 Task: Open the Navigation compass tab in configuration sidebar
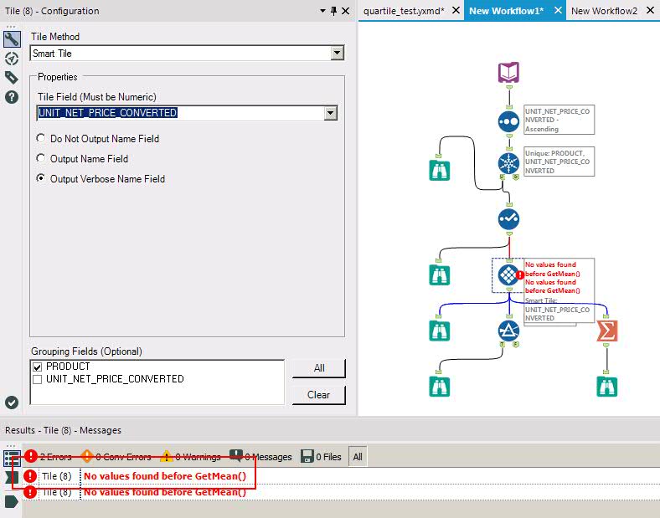click(12, 59)
